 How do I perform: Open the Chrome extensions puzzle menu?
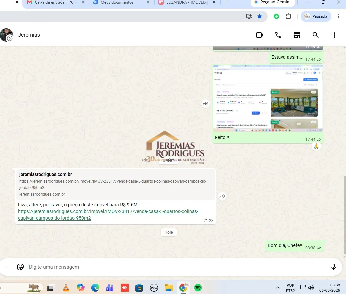[x=288, y=16]
